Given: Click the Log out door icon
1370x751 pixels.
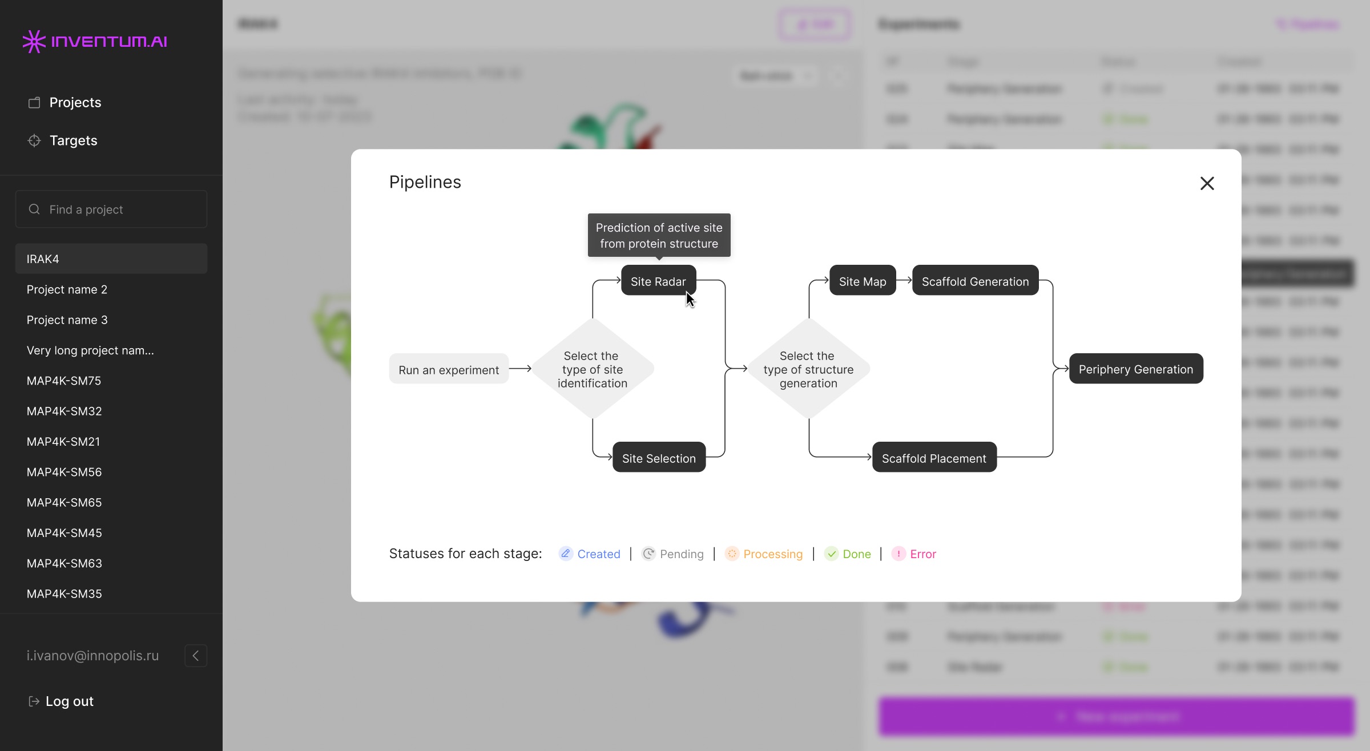Looking at the screenshot, I should tap(34, 701).
